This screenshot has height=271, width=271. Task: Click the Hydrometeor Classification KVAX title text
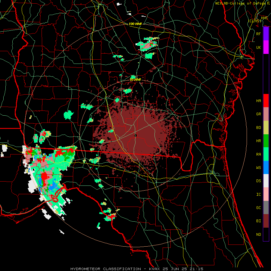(137, 269)
